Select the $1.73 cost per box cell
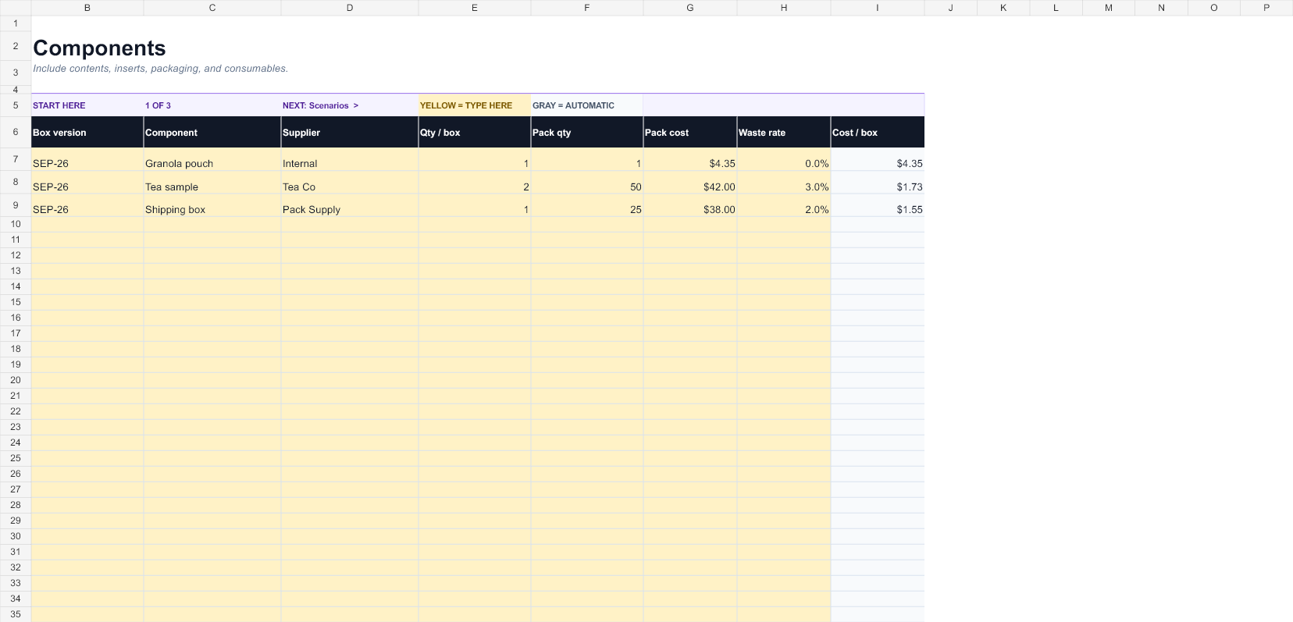Screen dimensions: 1293x622 [878, 183]
